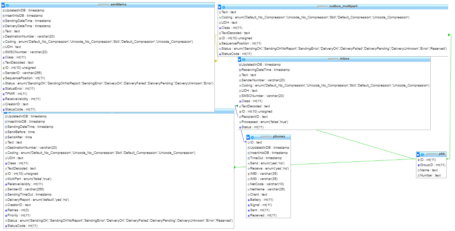Click the key icon beside phones IMEI column
The height and width of the screenshot is (231, 455).
pos(249,174)
